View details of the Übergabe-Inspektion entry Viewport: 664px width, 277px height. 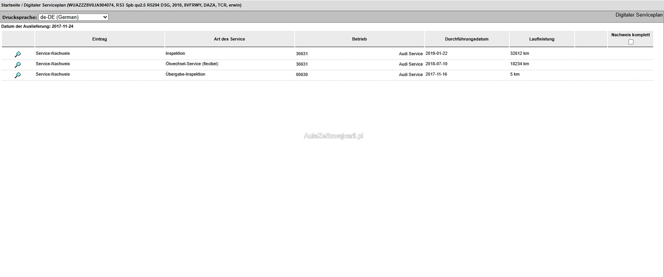(18, 75)
